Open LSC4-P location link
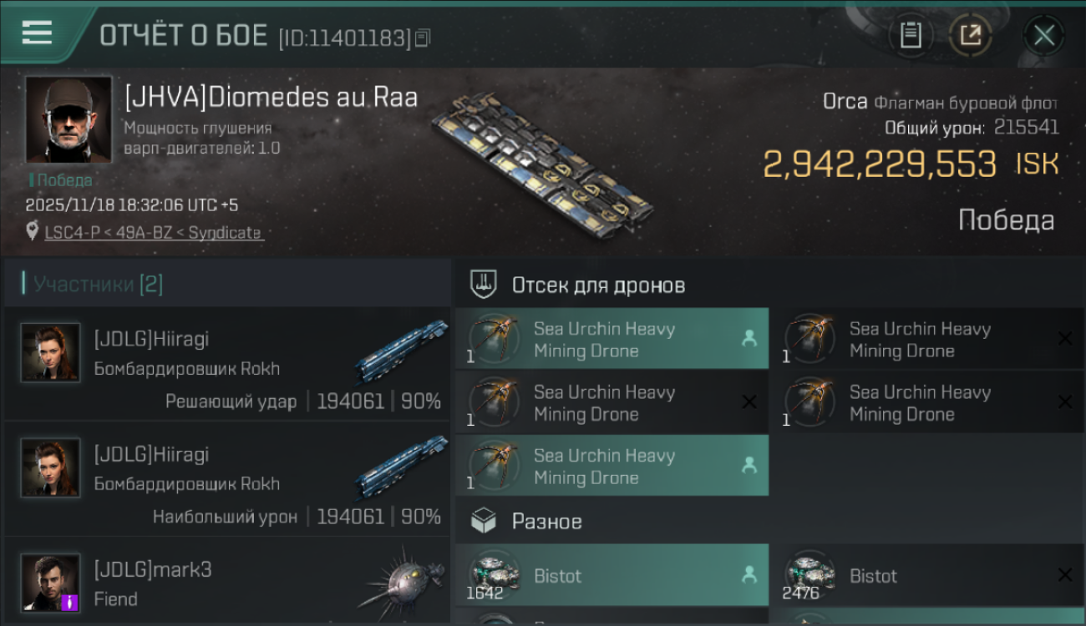The width and height of the screenshot is (1086, 626). coord(154,233)
